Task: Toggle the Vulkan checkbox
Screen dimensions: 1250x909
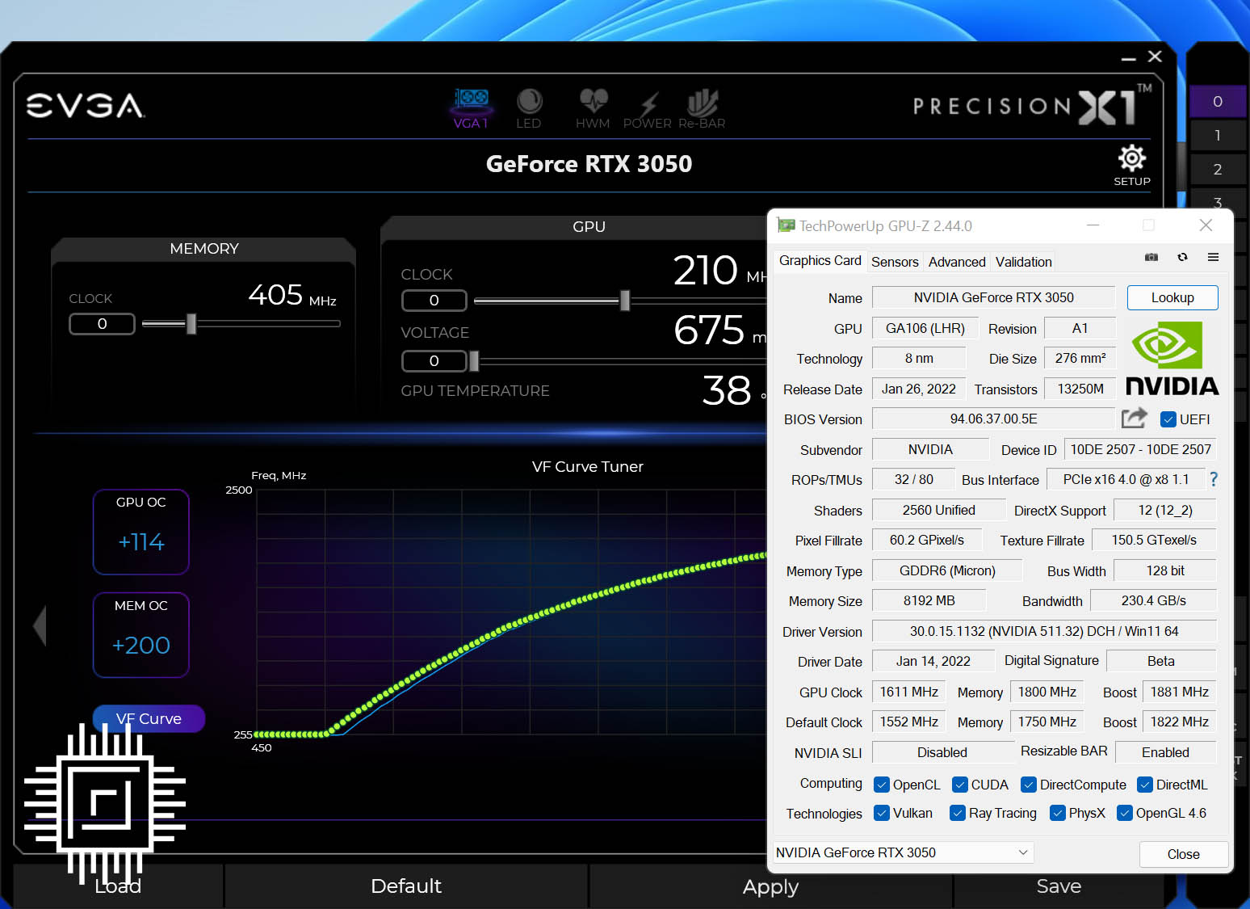Action: click(x=882, y=813)
